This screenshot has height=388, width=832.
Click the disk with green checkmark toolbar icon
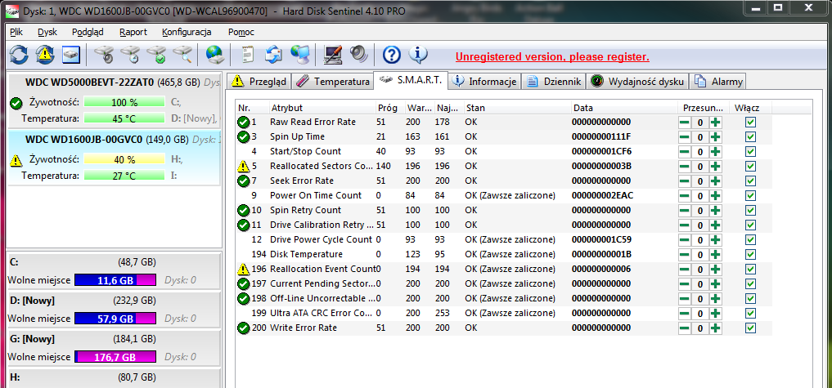tap(156, 54)
